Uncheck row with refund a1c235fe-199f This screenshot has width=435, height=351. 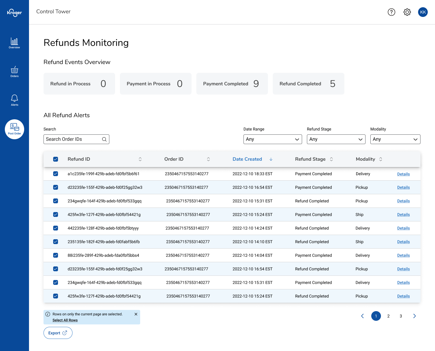pyautogui.click(x=56, y=174)
